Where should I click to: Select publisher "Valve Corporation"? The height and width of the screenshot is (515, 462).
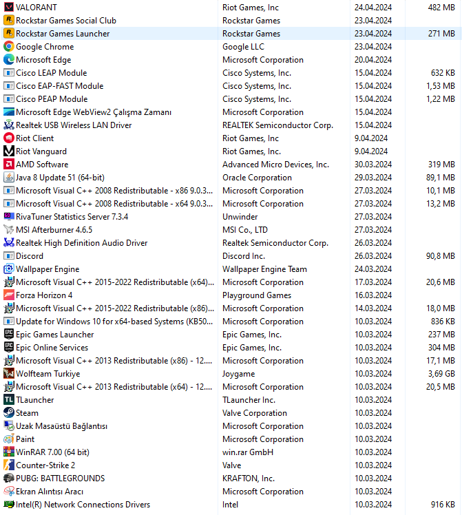tap(255, 413)
